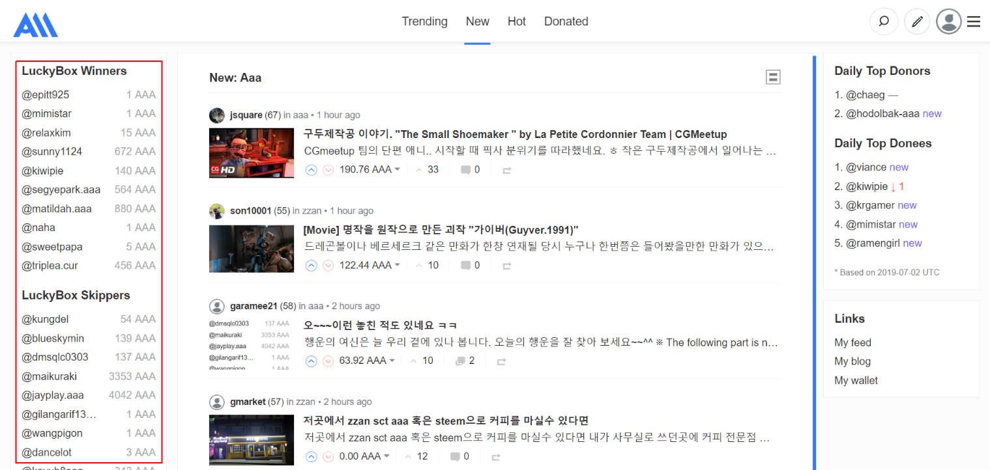Open the coffee shop post thumbnail
Viewport: 990px width, 470px height.
pos(252,439)
